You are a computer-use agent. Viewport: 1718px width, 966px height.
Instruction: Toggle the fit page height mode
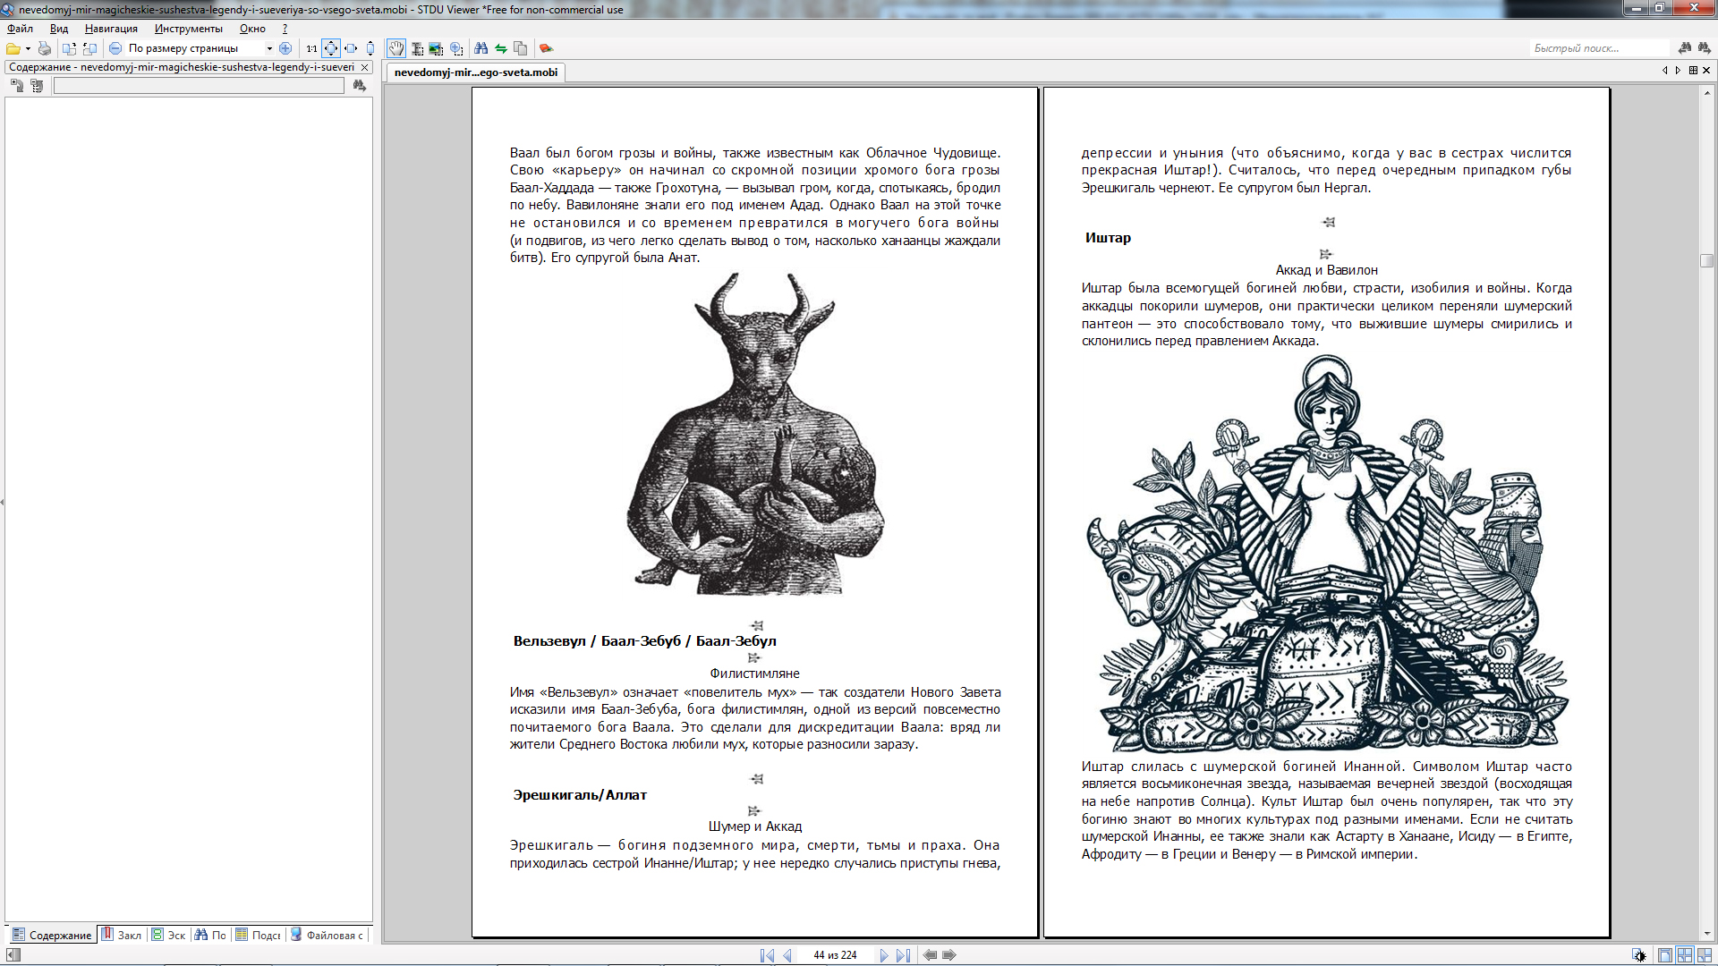pyautogui.click(x=370, y=48)
